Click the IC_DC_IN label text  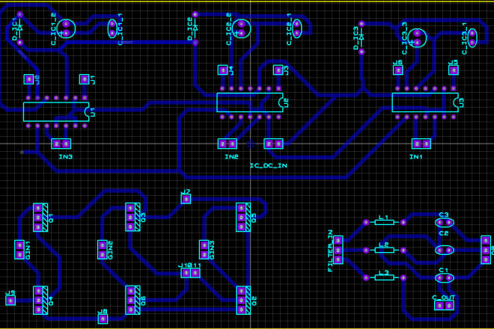[x=269, y=165]
